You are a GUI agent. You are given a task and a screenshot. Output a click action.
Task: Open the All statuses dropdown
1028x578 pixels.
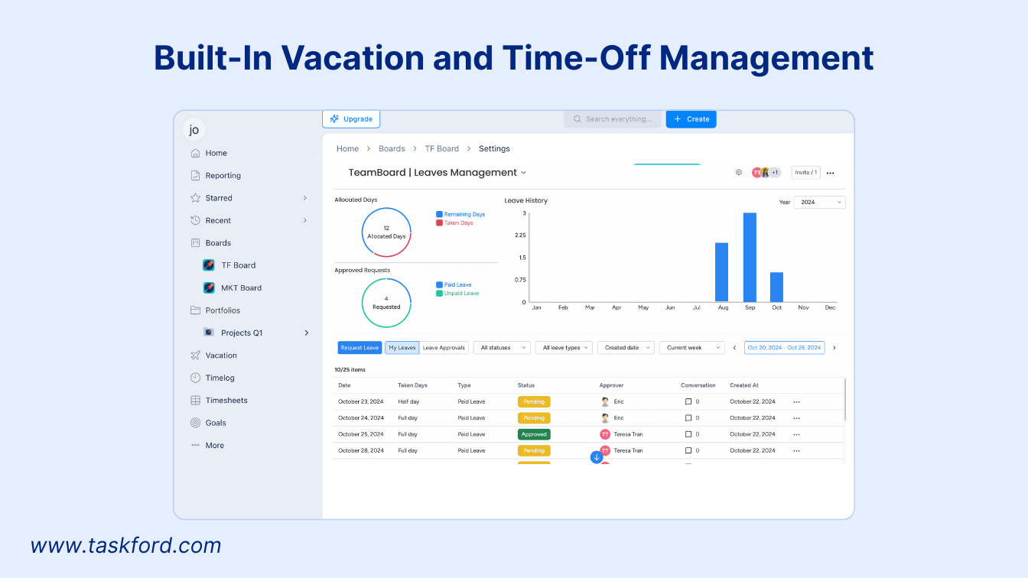(x=502, y=348)
